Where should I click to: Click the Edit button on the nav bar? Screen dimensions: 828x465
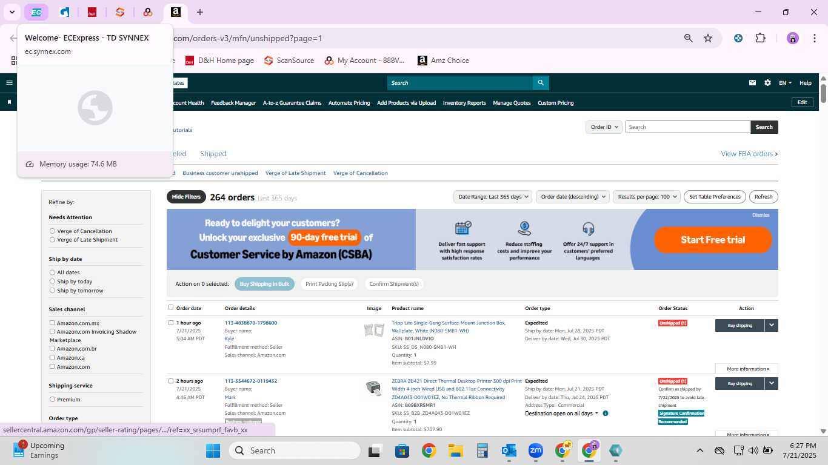(x=802, y=102)
